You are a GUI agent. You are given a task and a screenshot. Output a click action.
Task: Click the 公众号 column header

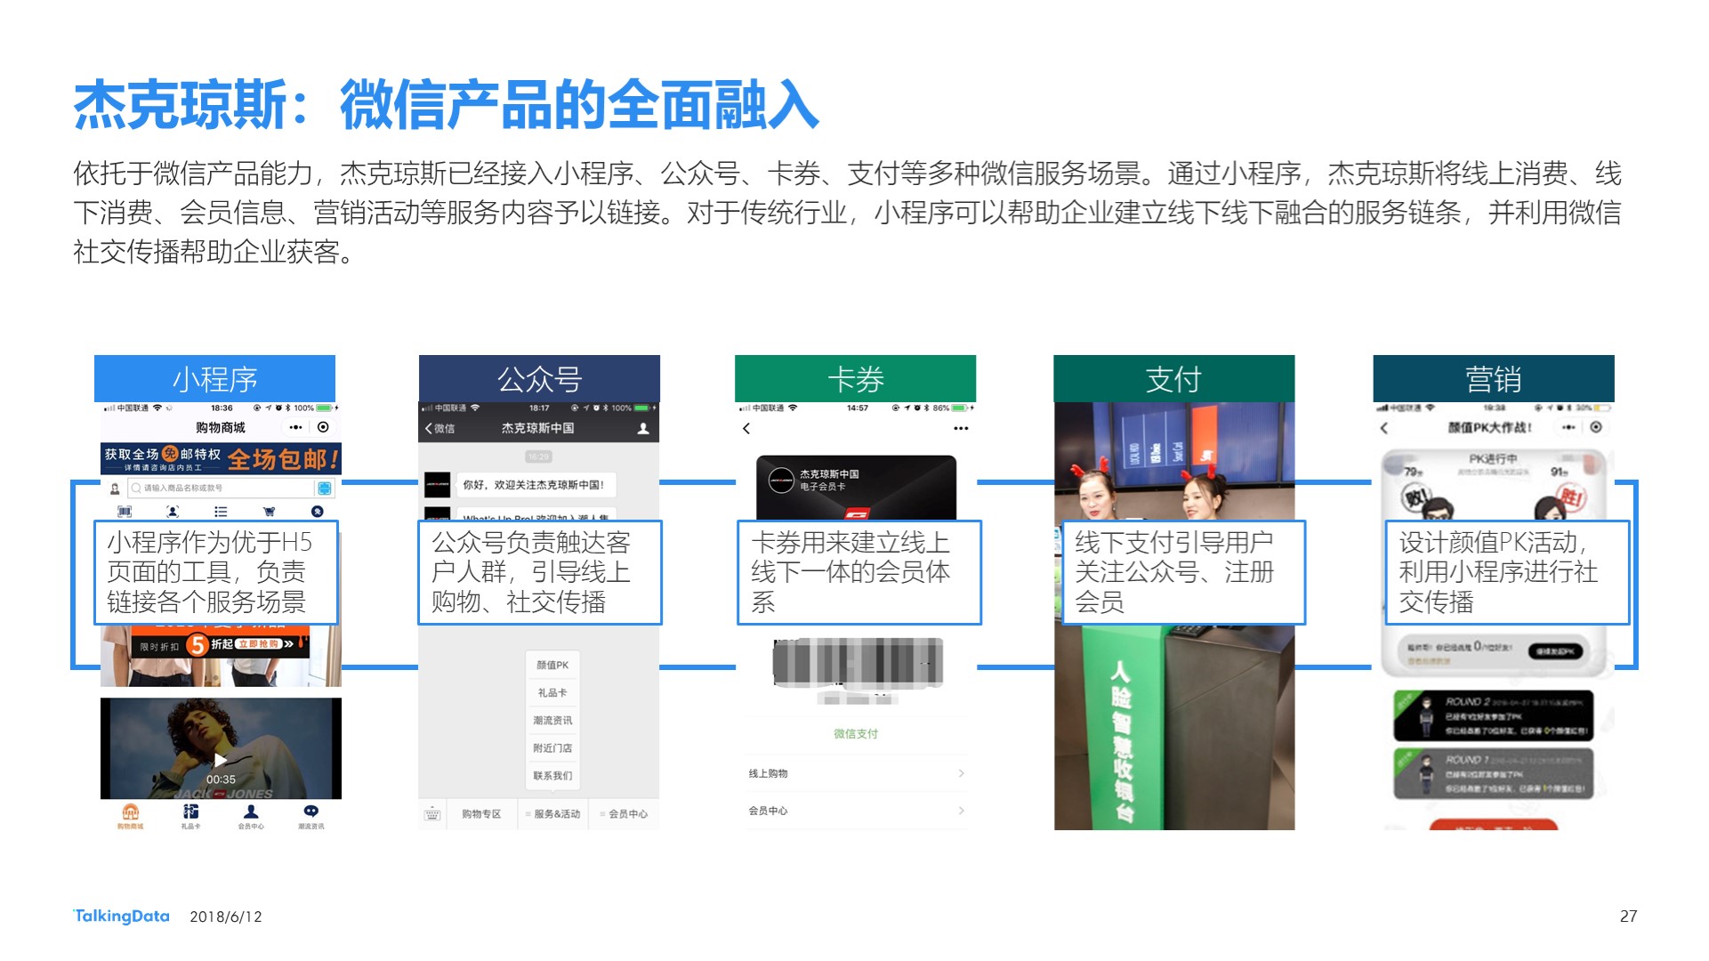click(x=539, y=379)
